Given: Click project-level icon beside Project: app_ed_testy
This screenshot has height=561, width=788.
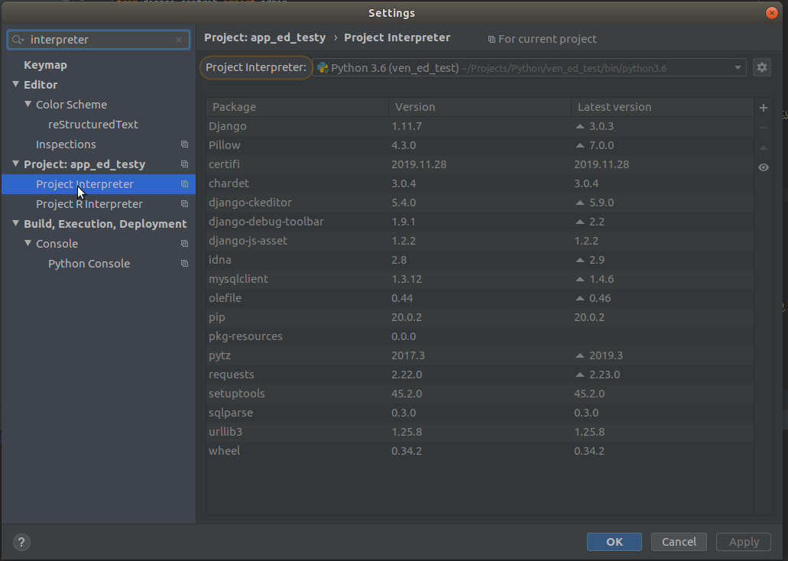Looking at the screenshot, I should [x=184, y=164].
